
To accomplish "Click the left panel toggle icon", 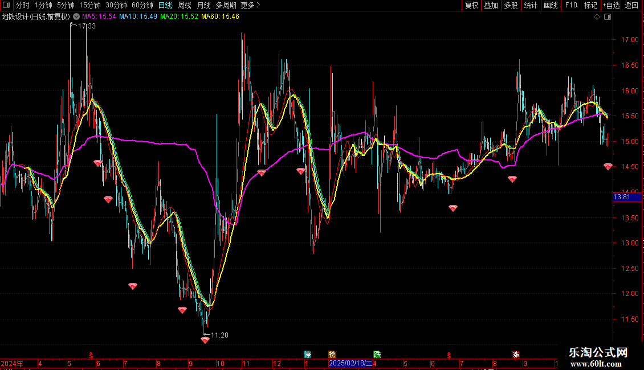I will click(7, 5).
